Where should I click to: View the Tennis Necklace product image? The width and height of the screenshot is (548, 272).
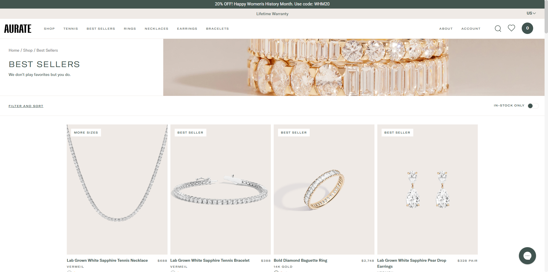[x=117, y=189]
